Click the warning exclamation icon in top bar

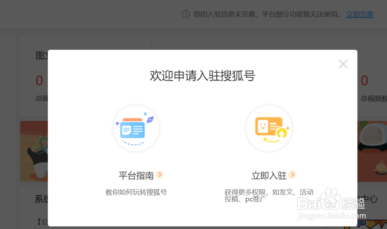pyautogui.click(x=187, y=14)
